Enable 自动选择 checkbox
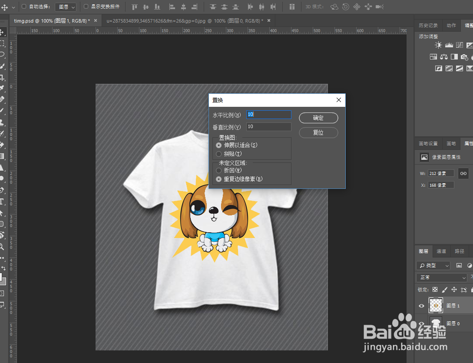Screen dimensions: 473x363 (x=24, y=7)
